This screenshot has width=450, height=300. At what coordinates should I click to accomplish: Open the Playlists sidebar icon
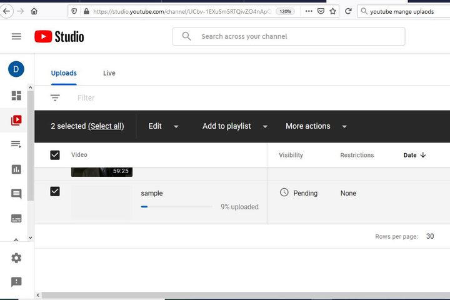click(x=16, y=144)
